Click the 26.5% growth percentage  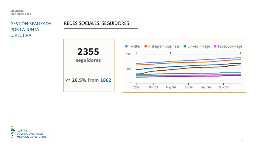(79, 80)
